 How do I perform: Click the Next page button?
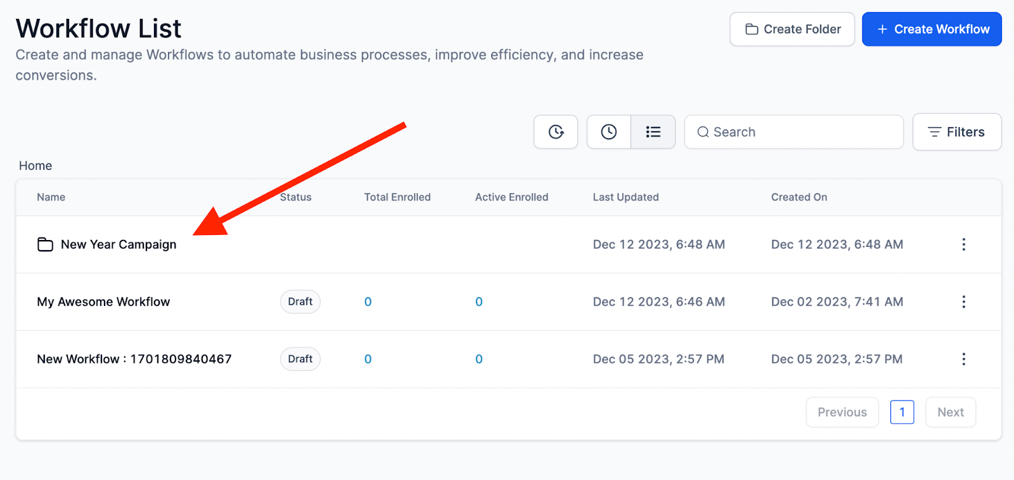point(950,412)
